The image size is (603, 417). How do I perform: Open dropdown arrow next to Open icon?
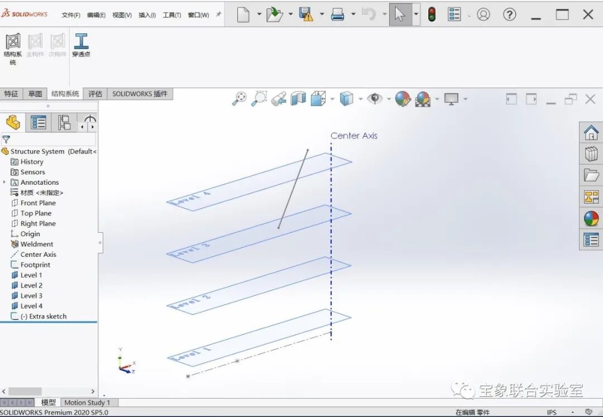coord(291,15)
